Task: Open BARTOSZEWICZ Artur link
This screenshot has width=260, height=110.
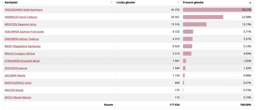Action: (x=18, y=83)
